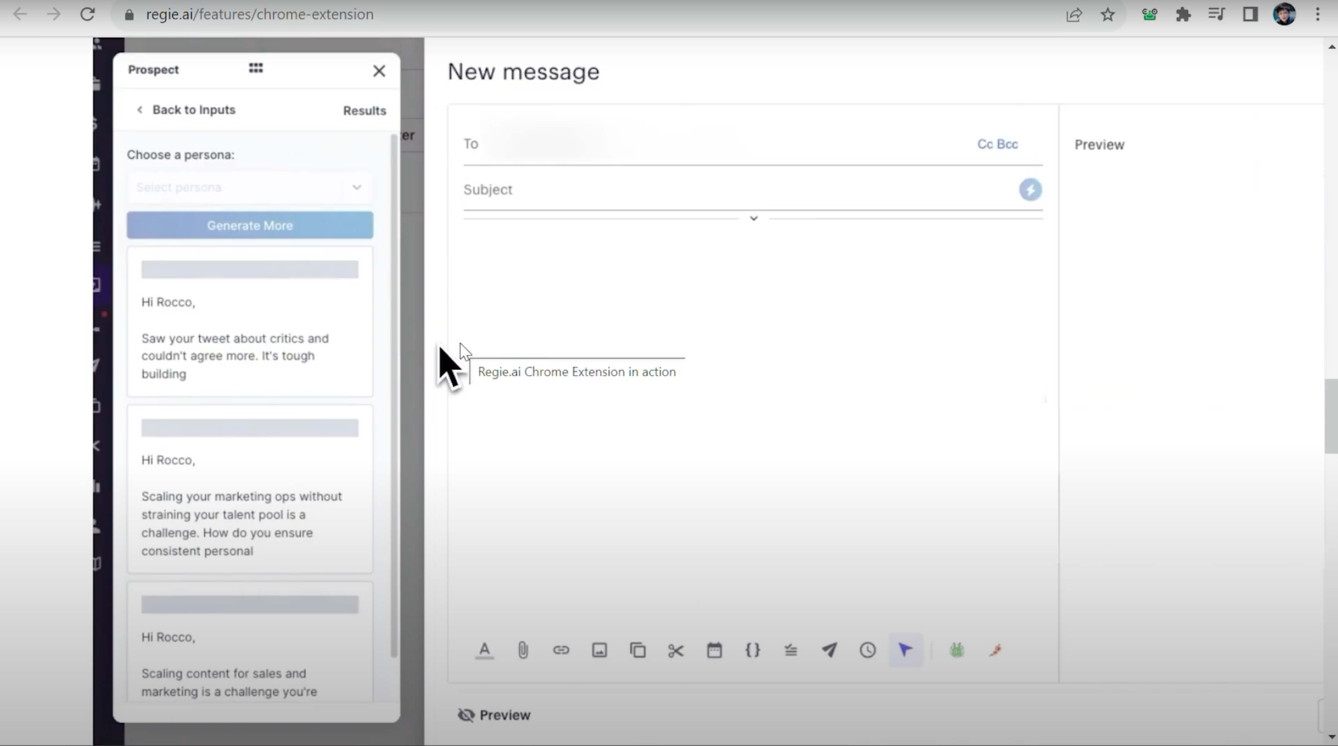Click the text formatting A icon
Screen dimensions: 1338x746
point(484,650)
